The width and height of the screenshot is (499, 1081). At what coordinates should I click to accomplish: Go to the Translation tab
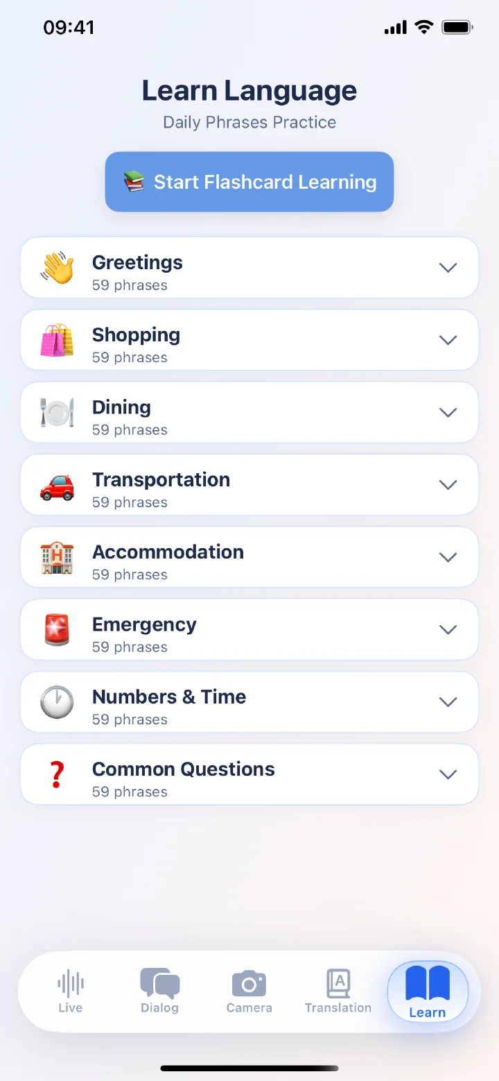coord(338,991)
